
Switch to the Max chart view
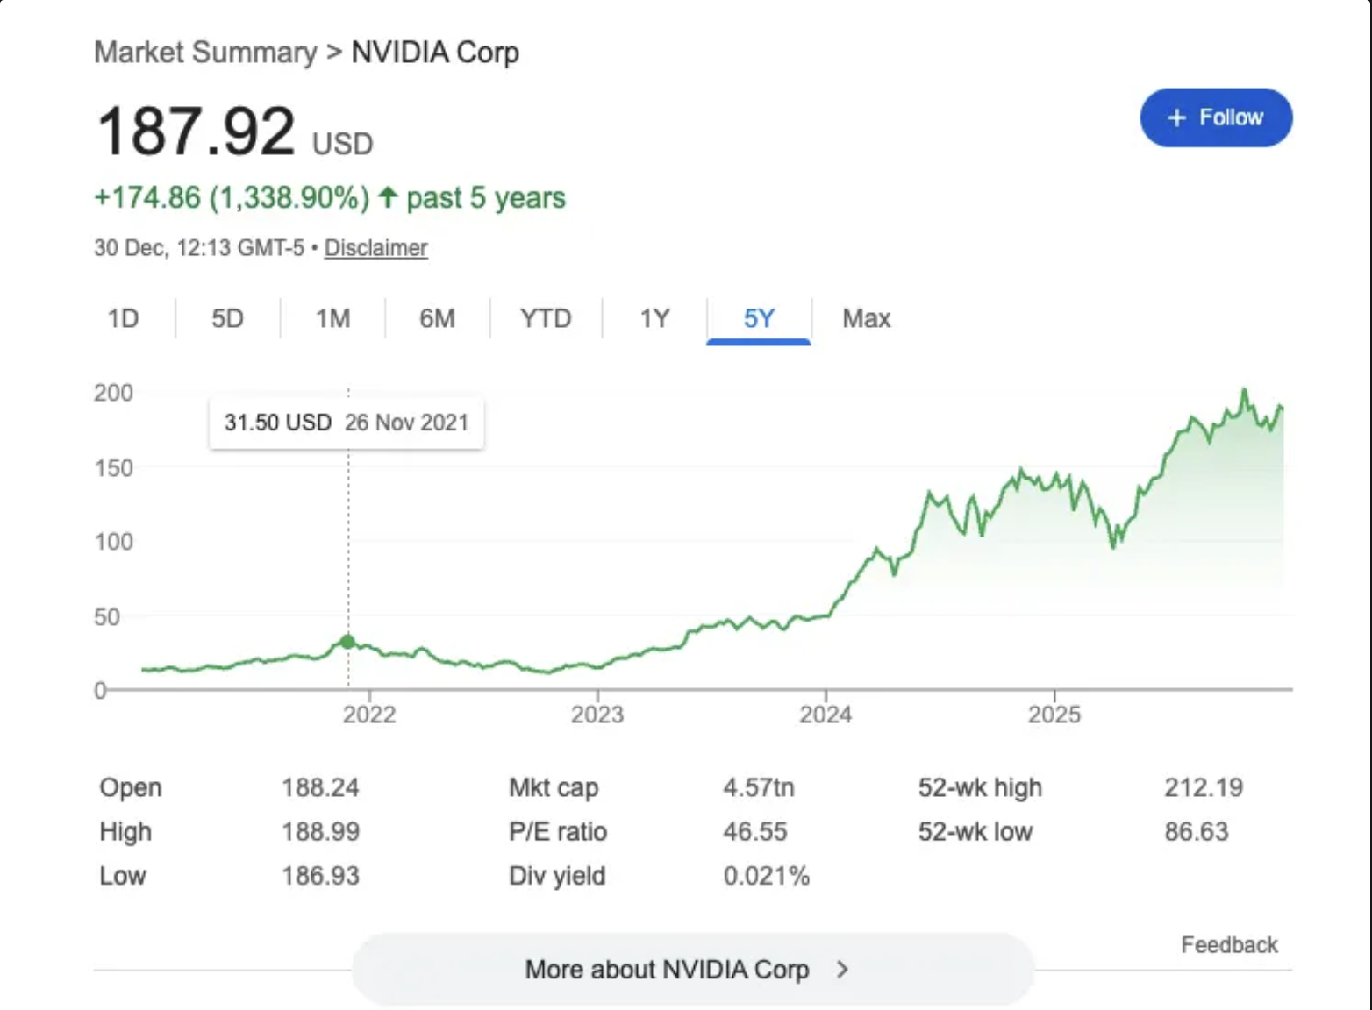pyautogui.click(x=865, y=319)
